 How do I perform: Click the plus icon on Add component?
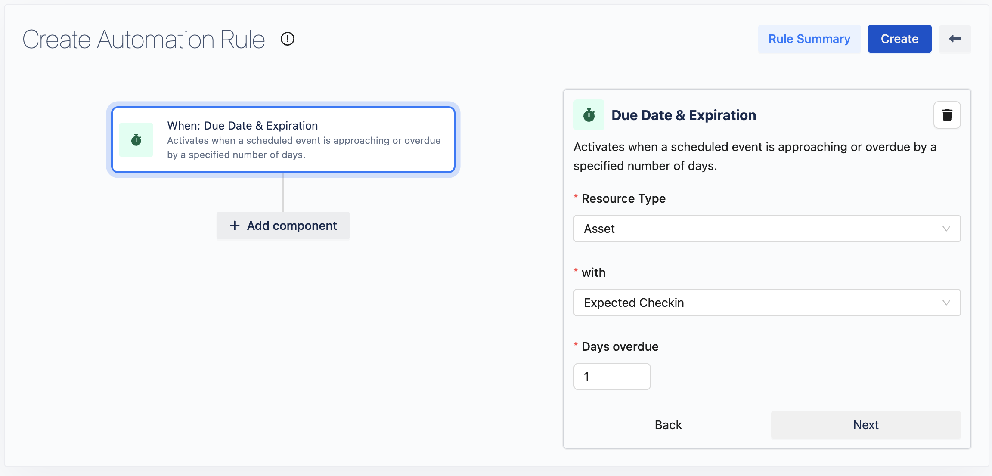click(235, 226)
